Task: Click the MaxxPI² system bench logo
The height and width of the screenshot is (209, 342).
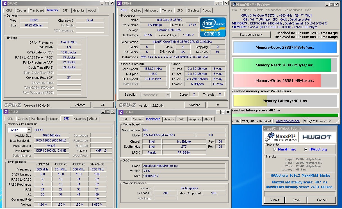Action: (281, 137)
